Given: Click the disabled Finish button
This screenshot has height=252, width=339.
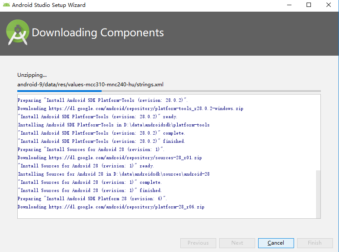Looking at the screenshot, I should [x=315, y=243].
